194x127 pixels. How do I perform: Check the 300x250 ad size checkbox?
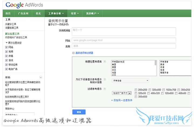179,90
